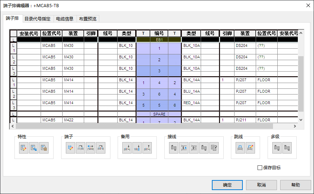
Task: Select terminal 1 in the 编号 column
Action: (159, 48)
